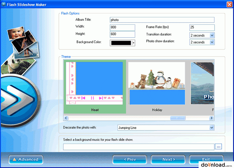Click the theme list left scroll arrow
This screenshot has height=168, width=234.
point(66,118)
